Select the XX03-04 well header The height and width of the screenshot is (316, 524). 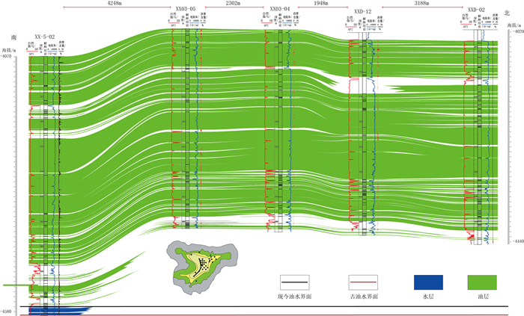point(279,8)
